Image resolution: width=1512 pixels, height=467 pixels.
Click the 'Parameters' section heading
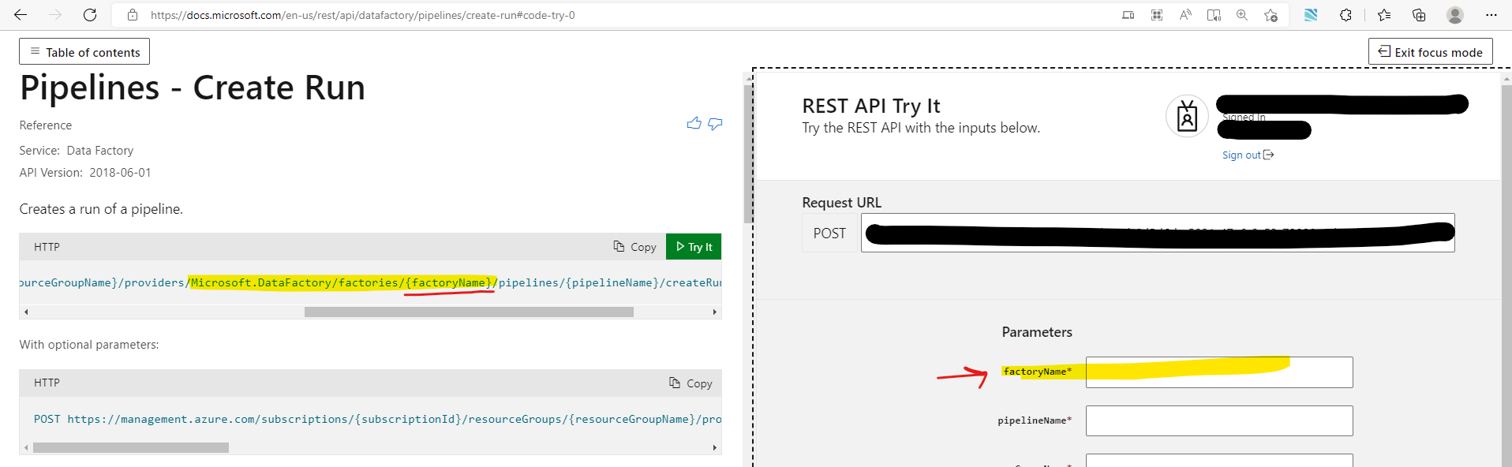pyautogui.click(x=1037, y=332)
